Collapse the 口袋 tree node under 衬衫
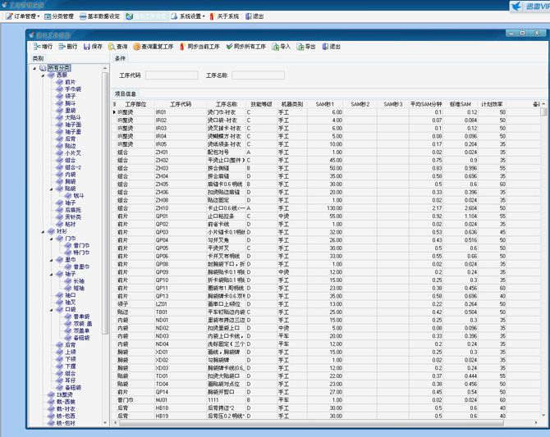The image size is (550, 437). coord(52,310)
